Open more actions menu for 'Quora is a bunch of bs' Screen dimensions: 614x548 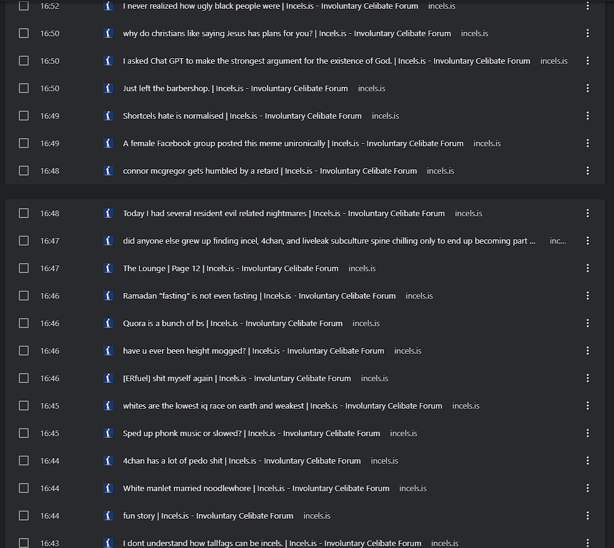588,323
